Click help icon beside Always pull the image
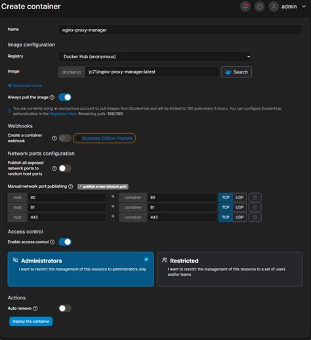The image size is (311, 340). coord(52,97)
